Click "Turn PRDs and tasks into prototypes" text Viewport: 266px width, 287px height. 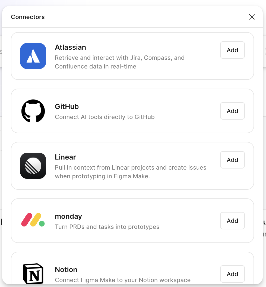107,227
